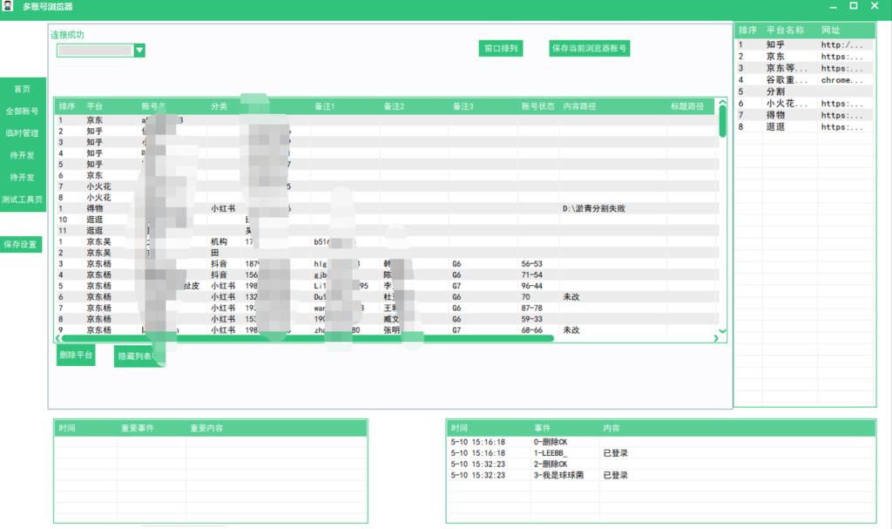Image resolution: width=892 pixels, height=529 pixels.
Task: Click the 68-66 status cell
Action: [x=532, y=330]
